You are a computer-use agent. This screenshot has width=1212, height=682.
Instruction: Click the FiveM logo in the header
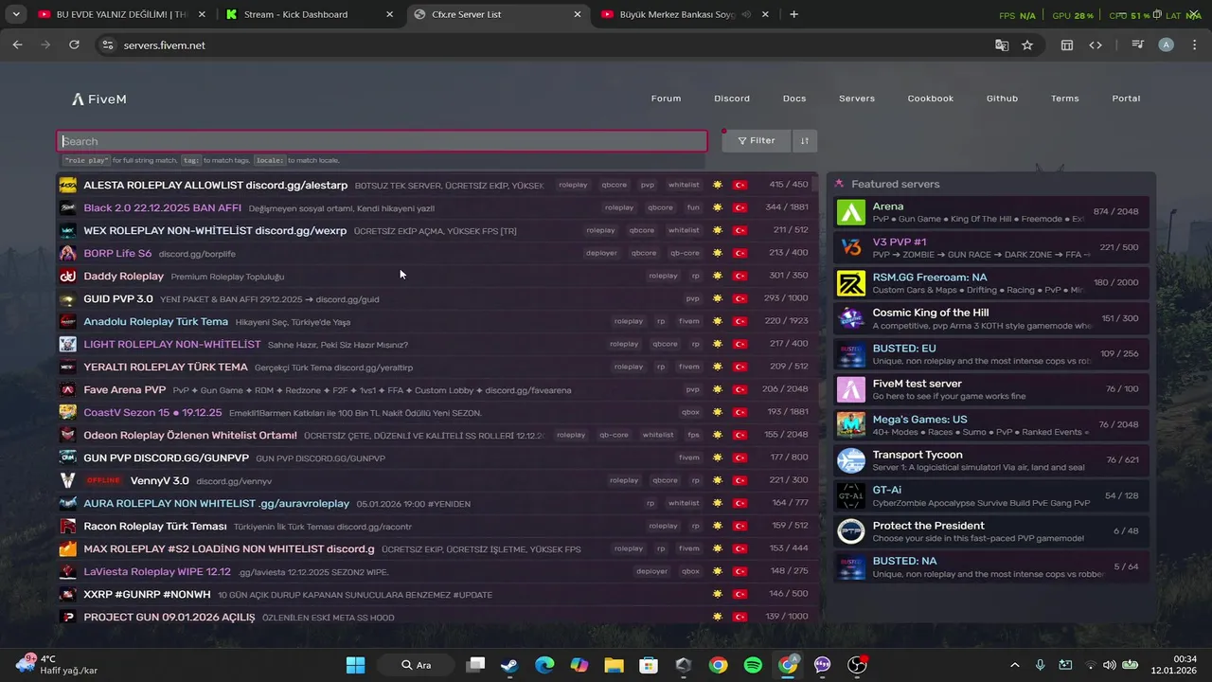coord(98,99)
